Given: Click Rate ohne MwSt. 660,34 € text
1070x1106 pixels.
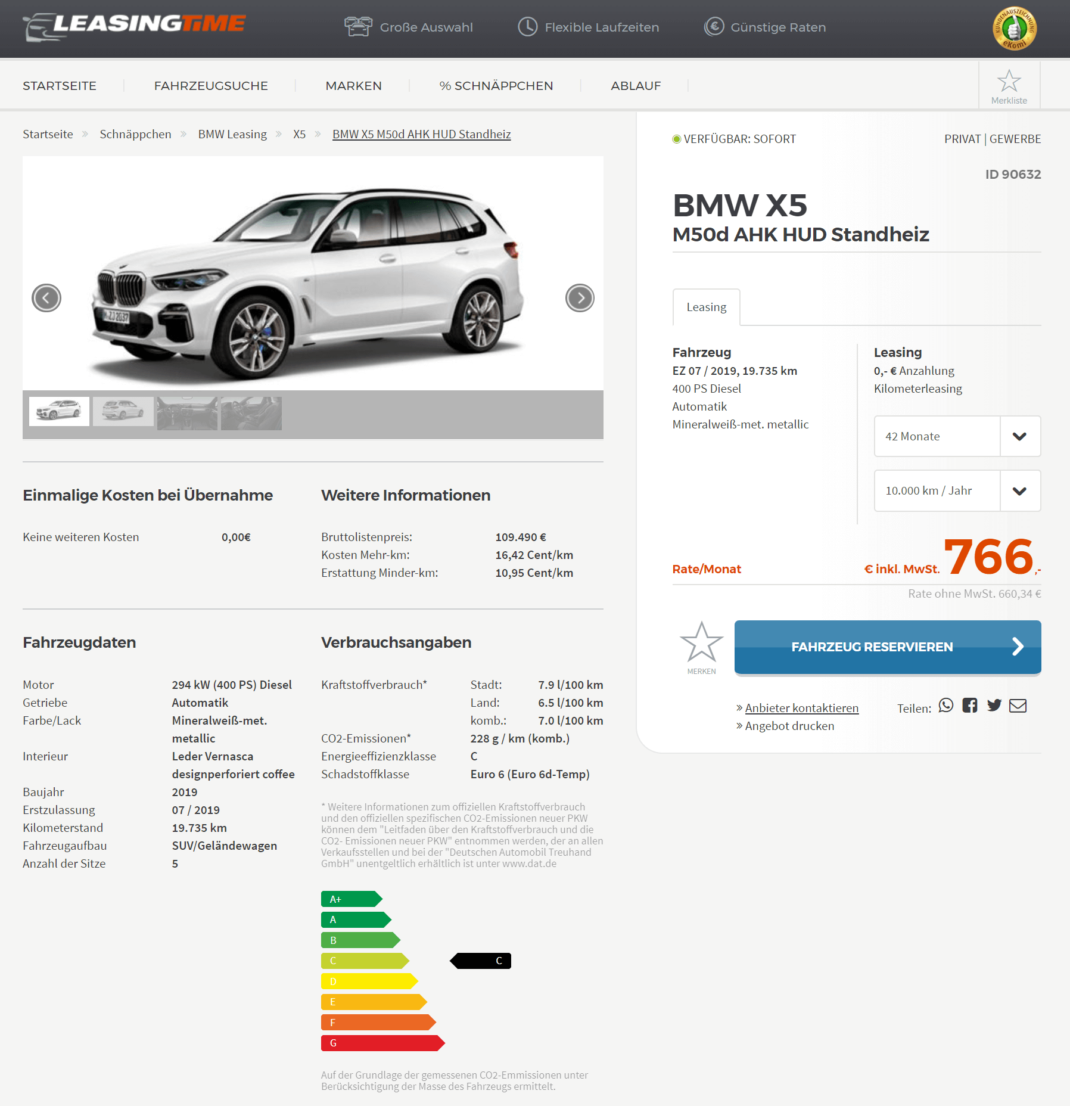Looking at the screenshot, I should pos(975,594).
